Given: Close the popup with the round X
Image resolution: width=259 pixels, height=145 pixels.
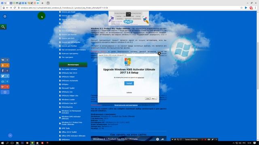Looking at the screenshot, I should 159,53.
